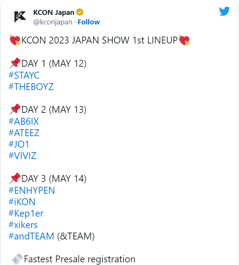Open the #xikers hashtag

click(23, 225)
